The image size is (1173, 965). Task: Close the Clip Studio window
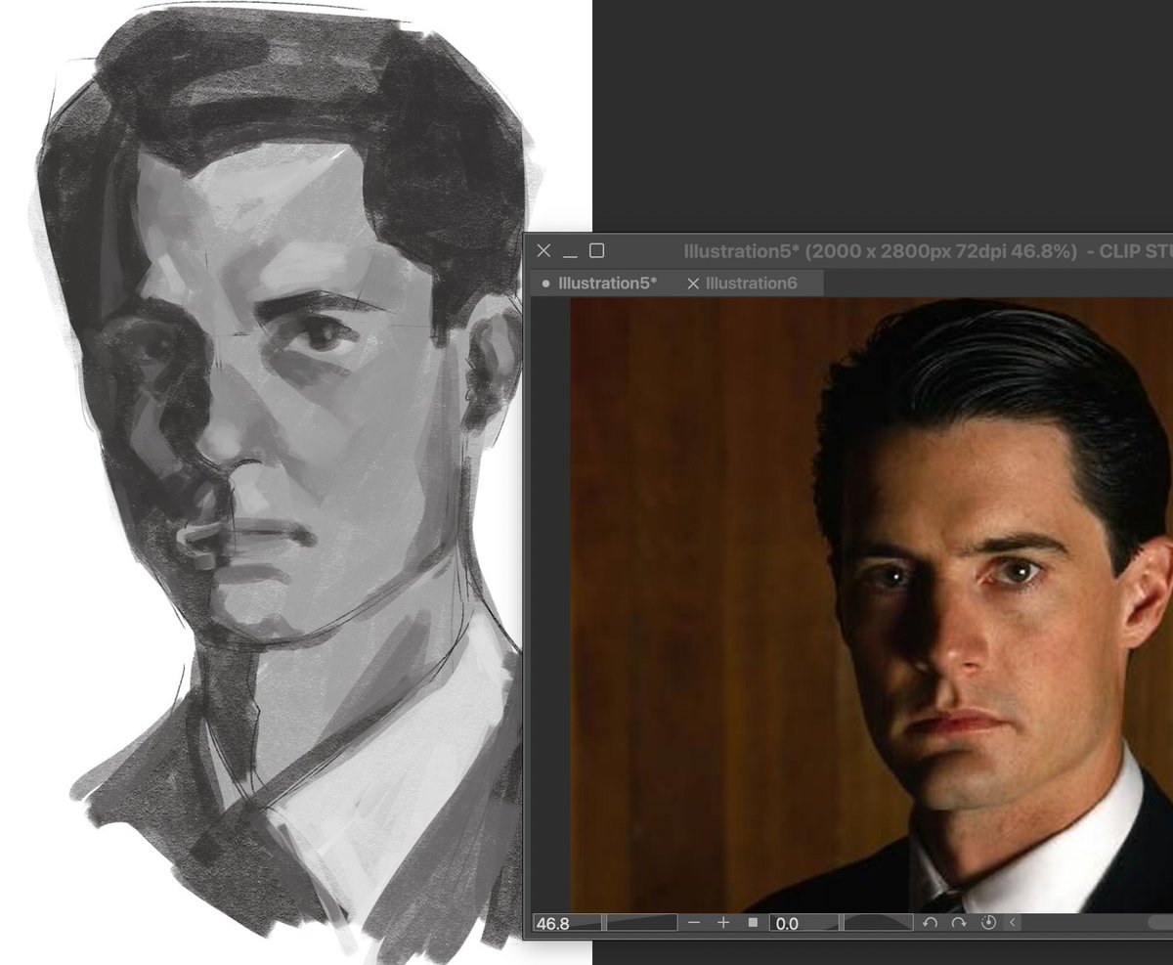[x=544, y=251]
